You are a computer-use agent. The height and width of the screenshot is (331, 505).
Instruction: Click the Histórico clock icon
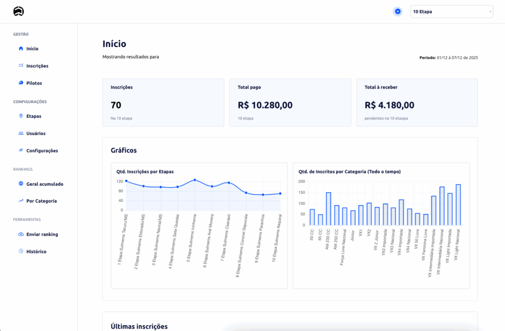[21, 252]
